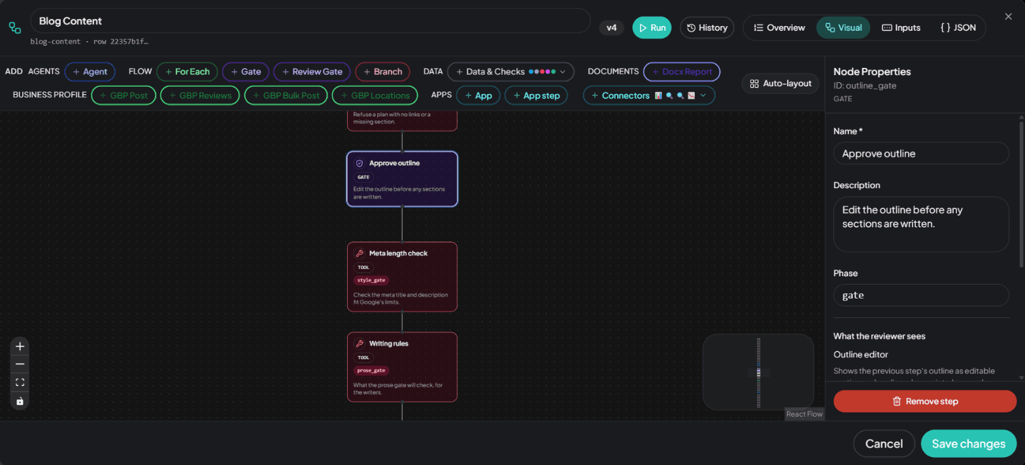Switch to the JSON tab
The image size is (1025, 465).
coord(958,27)
